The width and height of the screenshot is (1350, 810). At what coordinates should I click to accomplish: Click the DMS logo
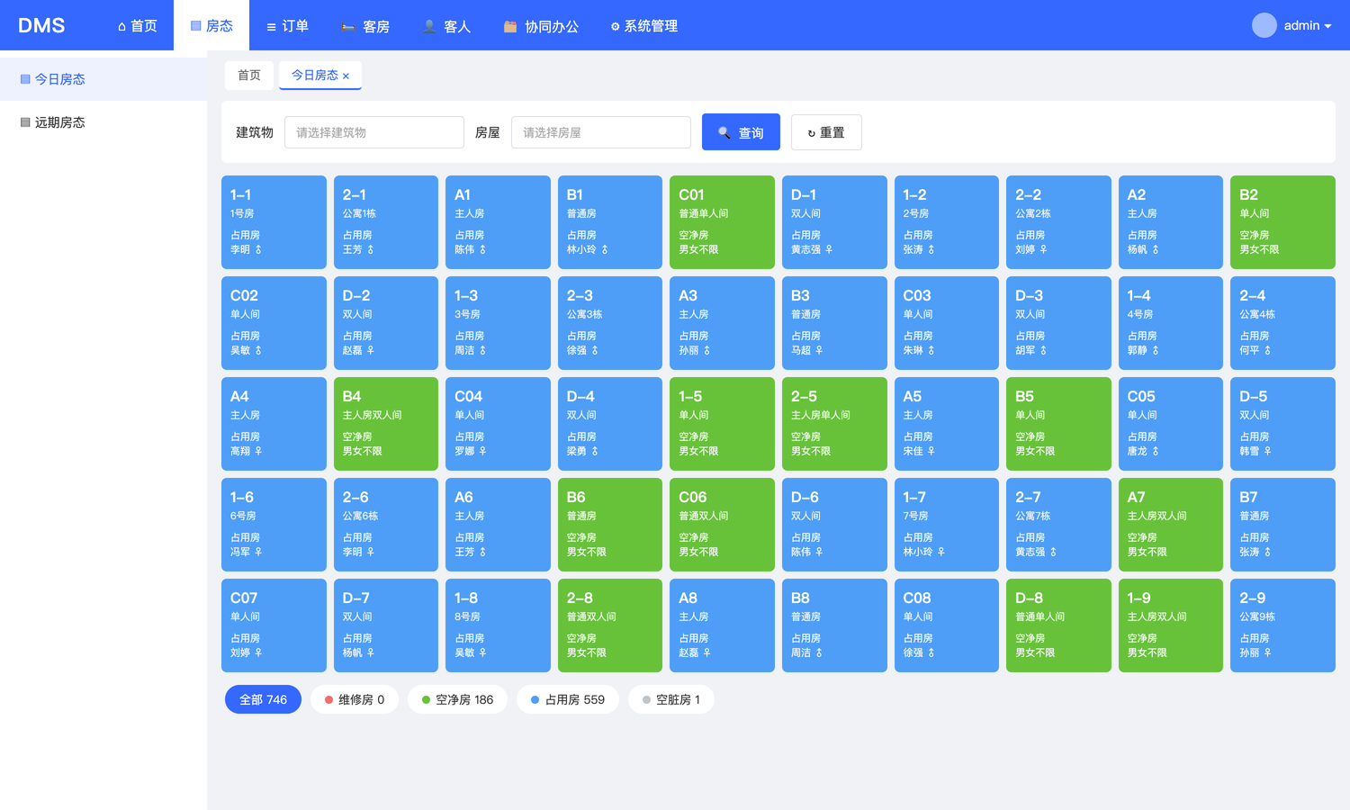(x=41, y=25)
